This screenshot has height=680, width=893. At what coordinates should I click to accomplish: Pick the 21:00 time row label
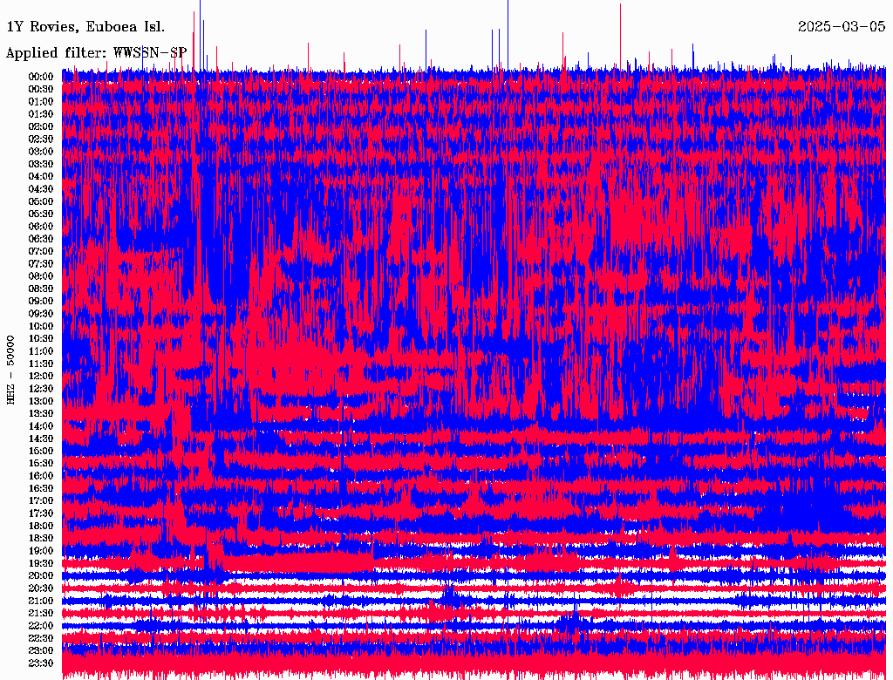[x=41, y=601]
